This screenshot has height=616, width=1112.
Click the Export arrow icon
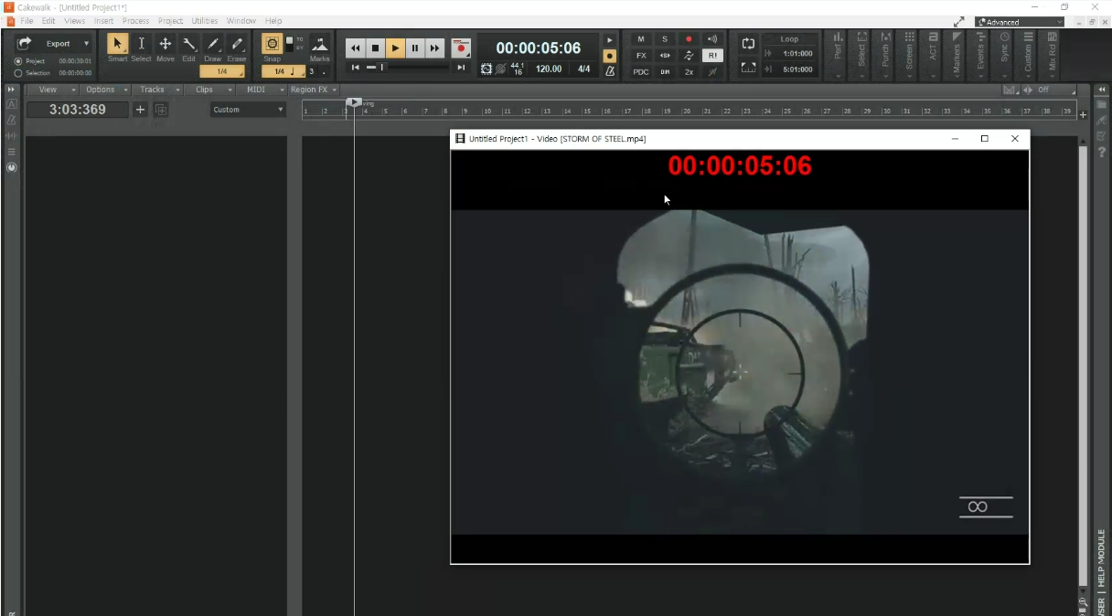[25, 43]
